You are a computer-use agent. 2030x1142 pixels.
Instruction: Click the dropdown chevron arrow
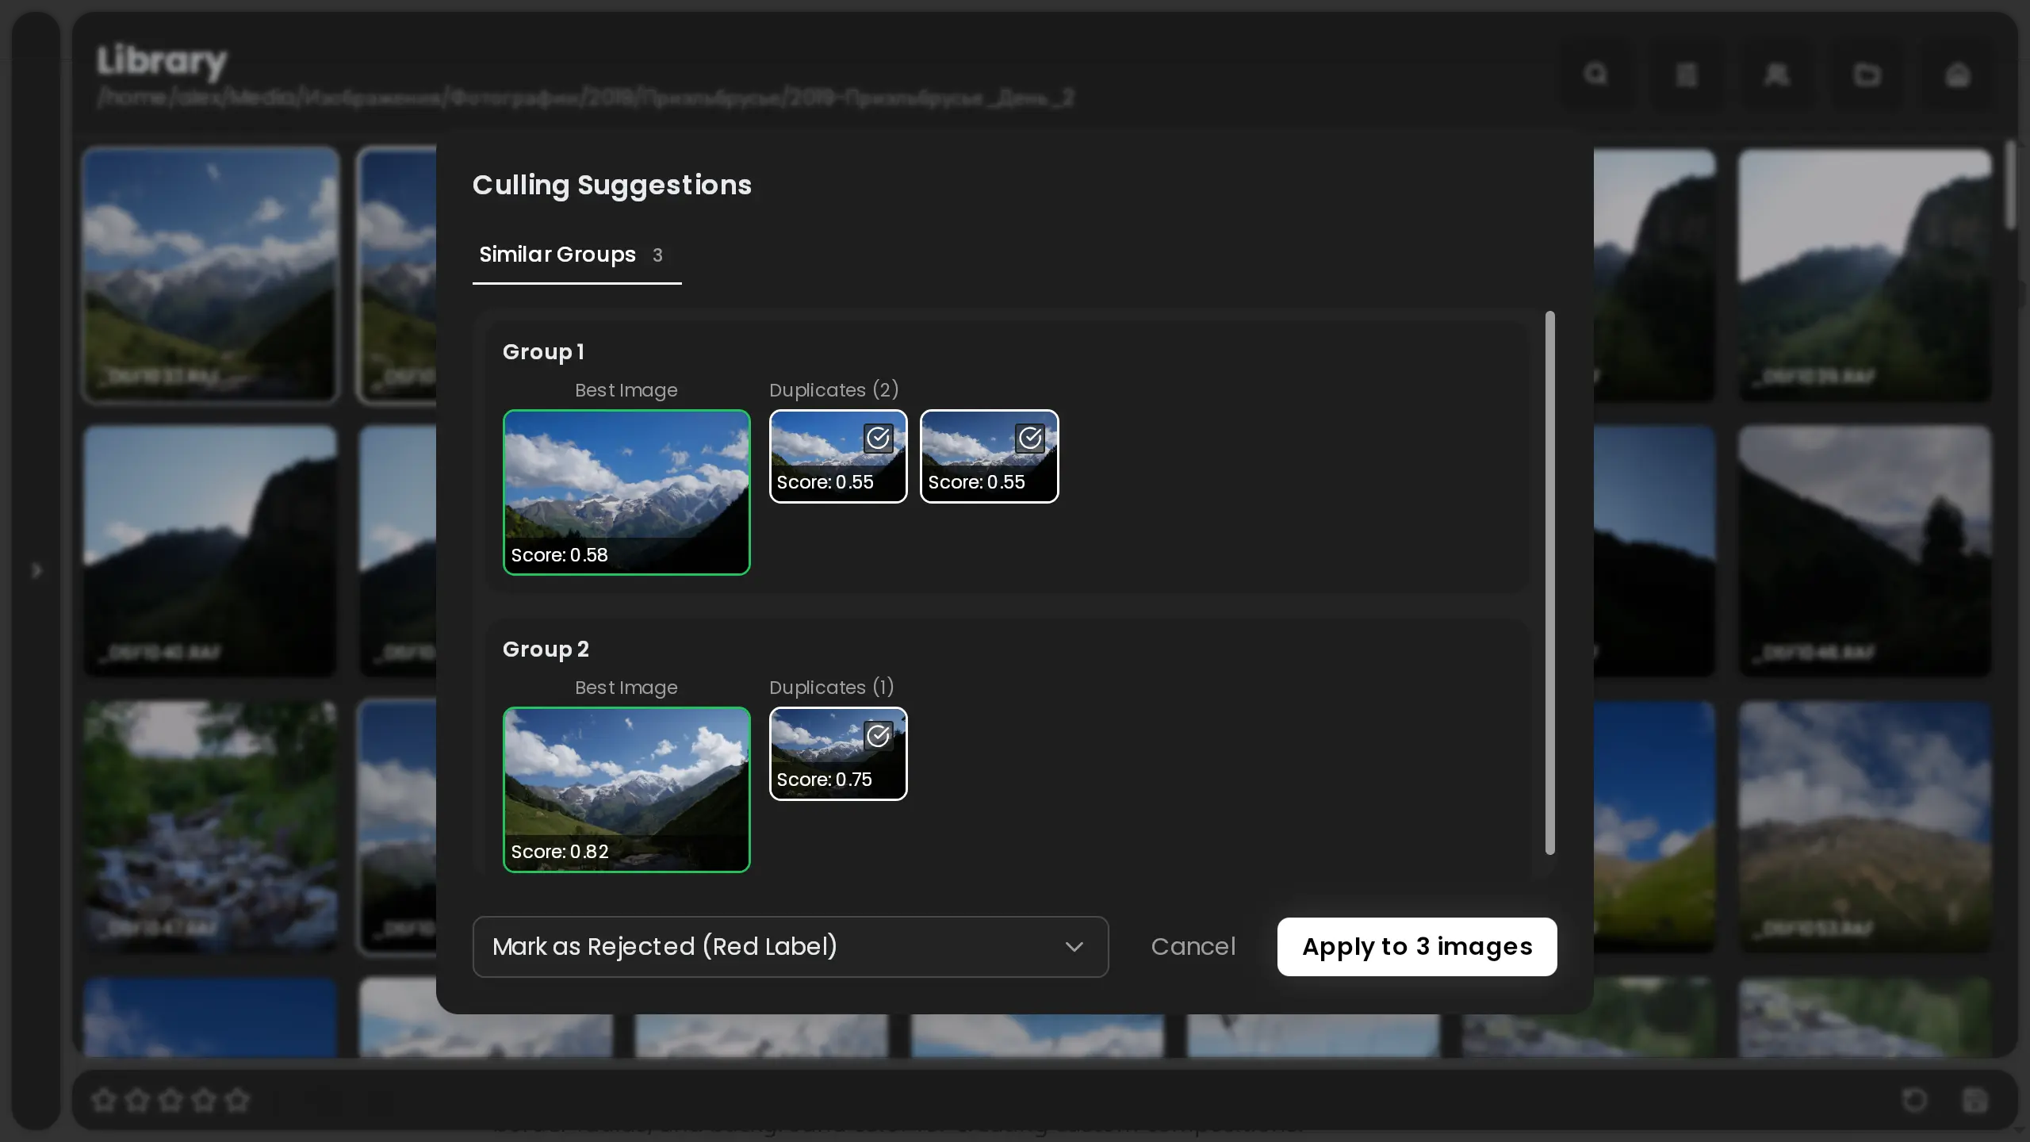point(1074,947)
